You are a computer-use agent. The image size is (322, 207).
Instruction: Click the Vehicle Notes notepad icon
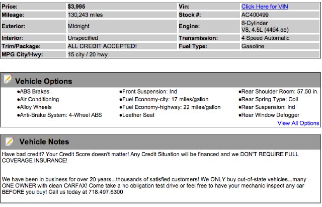(8, 140)
